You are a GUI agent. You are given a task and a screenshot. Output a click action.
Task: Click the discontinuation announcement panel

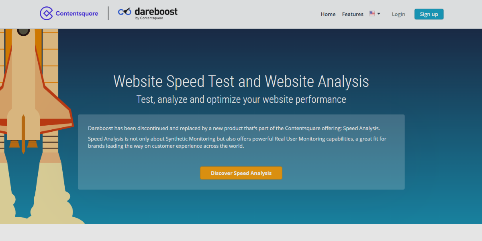tap(241, 152)
